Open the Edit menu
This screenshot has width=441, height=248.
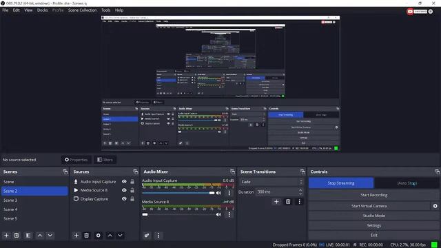[16, 10]
